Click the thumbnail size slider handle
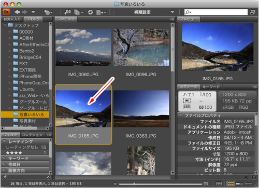 point(134,183)
